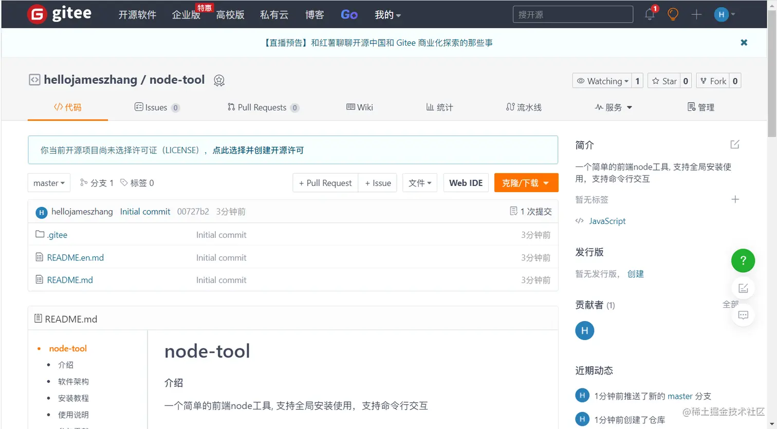The width and height of the screenshot is (777, 429).
Task: Click the contributor H avatar
Action: (x=585, y=330)
